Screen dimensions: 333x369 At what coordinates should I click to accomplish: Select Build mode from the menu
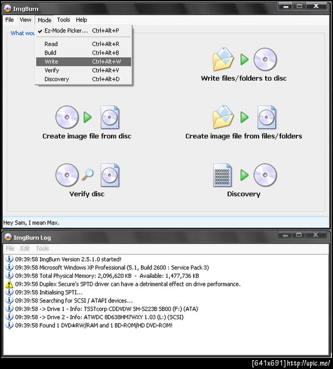(83, 53)
